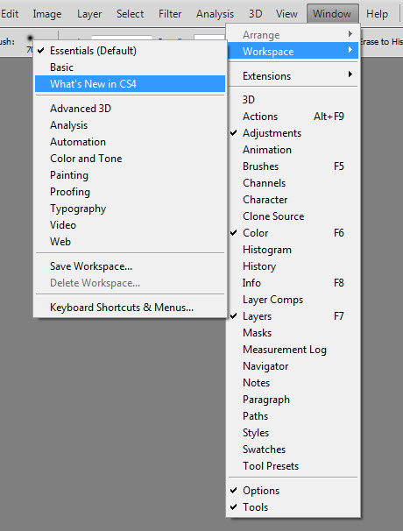Show the Paragraph panel

click(x=293, y=400)
